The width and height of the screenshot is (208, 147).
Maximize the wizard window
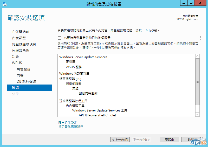(x=191, y=3)
